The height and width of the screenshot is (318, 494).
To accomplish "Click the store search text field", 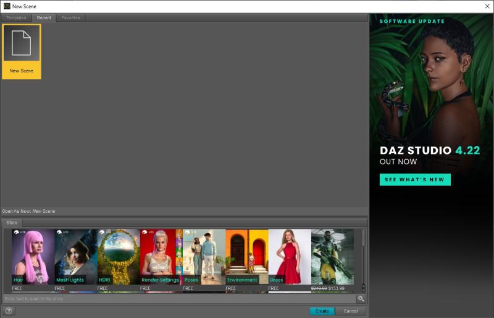I will click(x=179, y=298).
